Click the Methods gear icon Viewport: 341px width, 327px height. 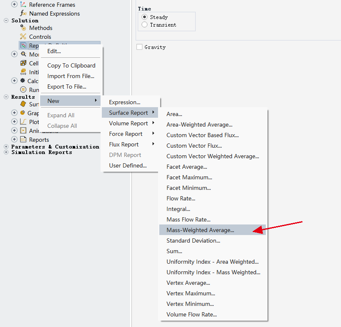point(23,28)
